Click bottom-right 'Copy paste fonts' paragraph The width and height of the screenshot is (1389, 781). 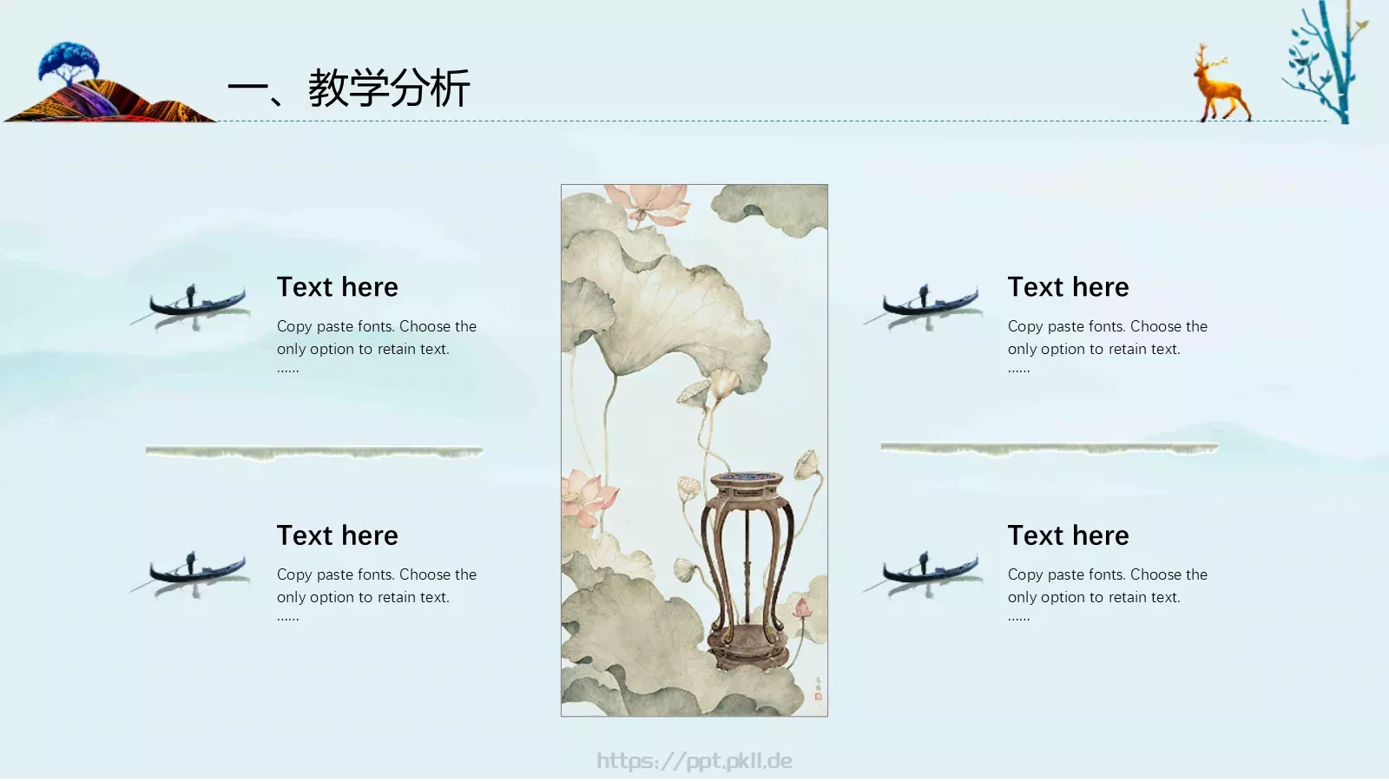click(1108, 594)
